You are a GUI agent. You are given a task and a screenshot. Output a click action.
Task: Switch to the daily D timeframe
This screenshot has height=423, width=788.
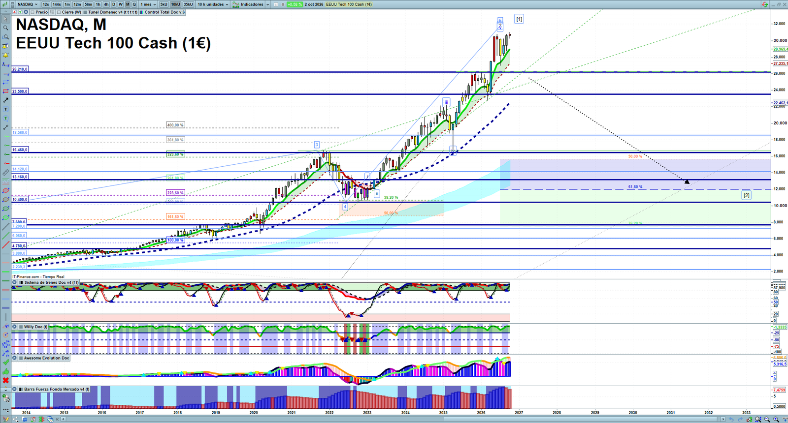coord(114,4)
